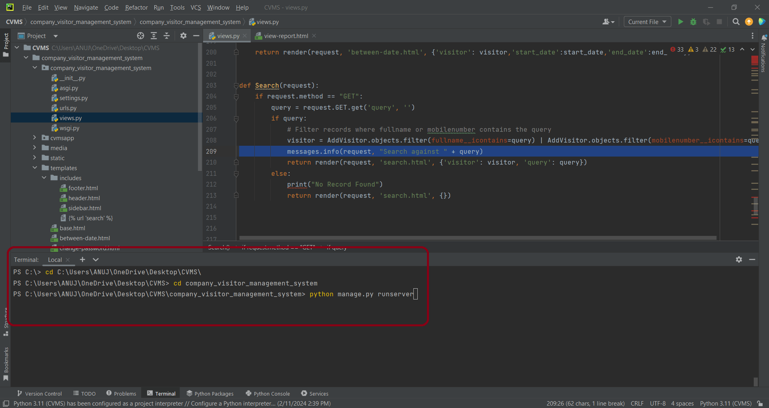This screenshot has width=769, height=408.
Task: Open Project panel settings gear
Action: 183,36
